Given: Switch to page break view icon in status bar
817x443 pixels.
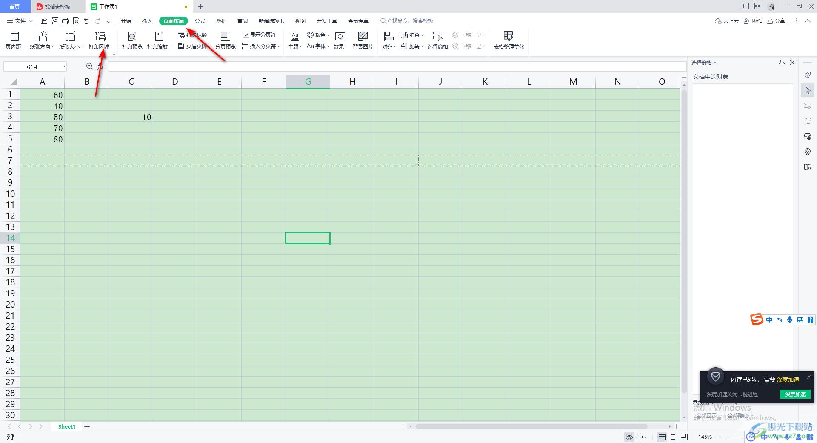Looking at the screenshot, I should [x=684, y=437].
